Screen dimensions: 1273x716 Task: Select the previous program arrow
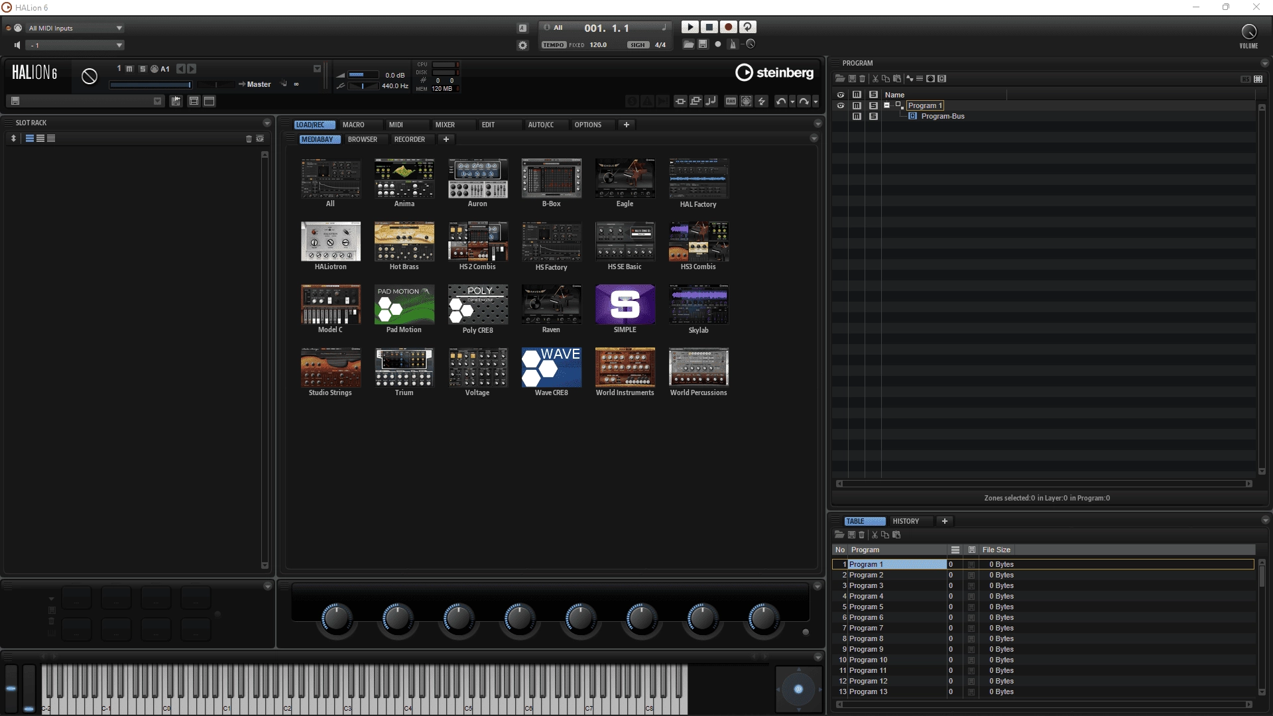point(180,69)
